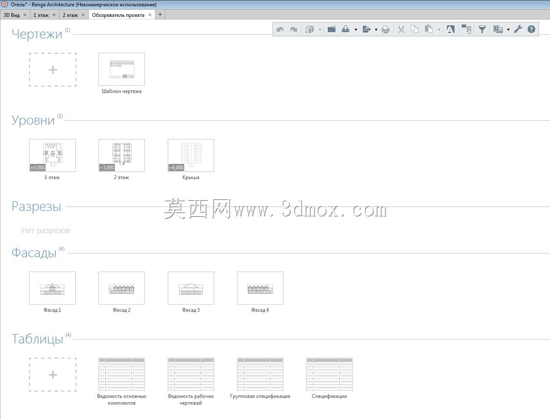Open the Фасад 3 thumbnail

pos(191,288)
